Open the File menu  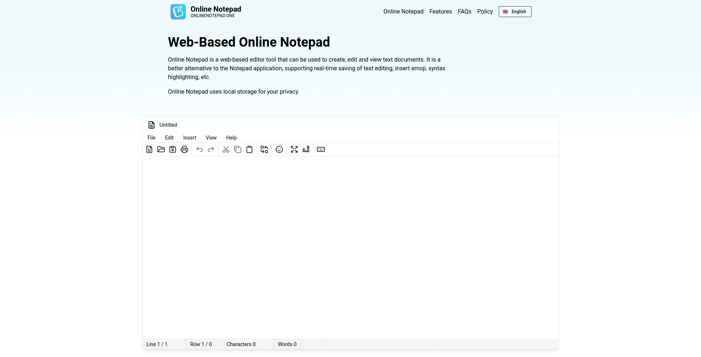[x=151, y=138]
